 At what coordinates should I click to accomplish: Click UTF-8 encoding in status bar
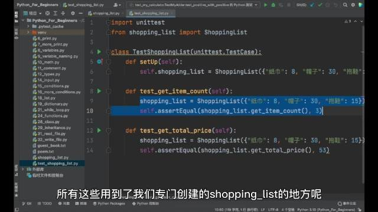pos(273,210)
